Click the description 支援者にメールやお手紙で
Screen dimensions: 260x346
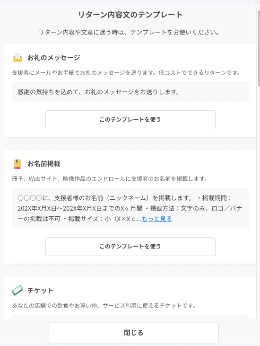[126, 72]
